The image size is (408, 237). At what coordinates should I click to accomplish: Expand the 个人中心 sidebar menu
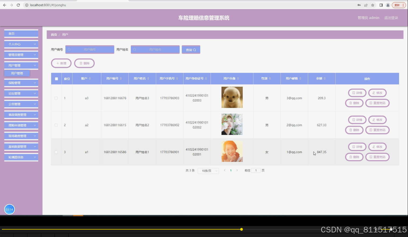(21, 44)
